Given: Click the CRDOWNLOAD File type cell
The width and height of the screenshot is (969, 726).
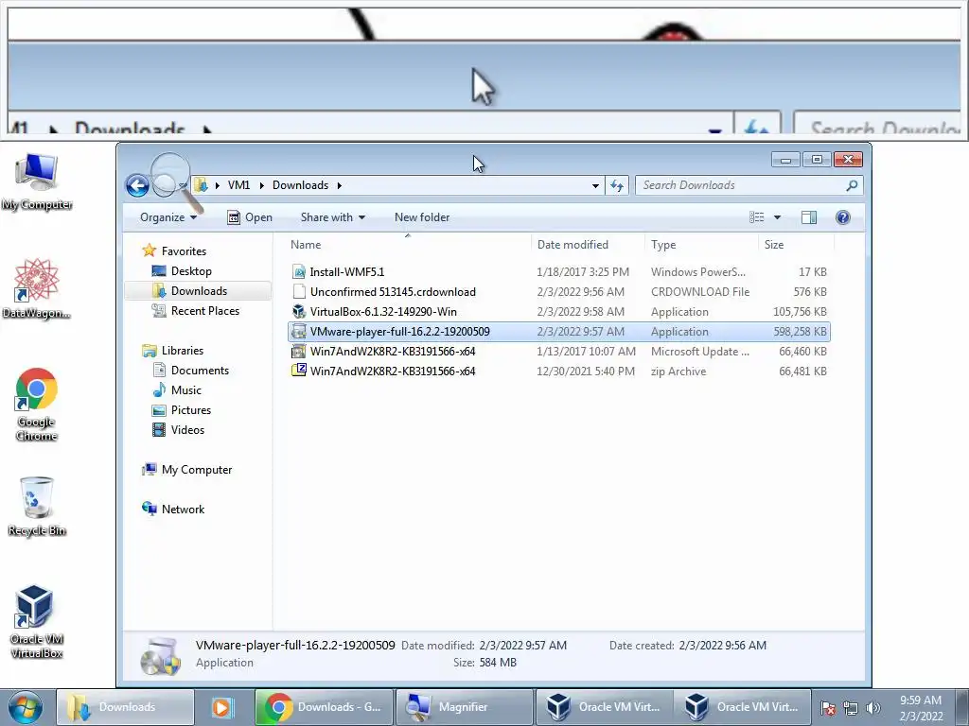Looking at the screenshot, I should (x=699, y=291).
